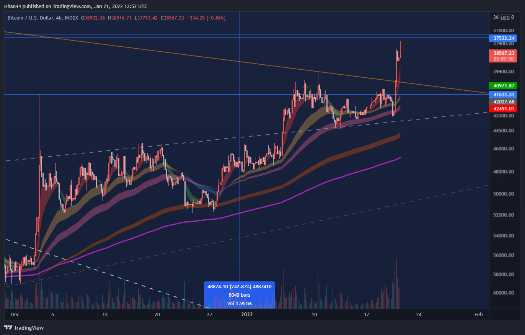The image size is (525, 335).
Task: Click the Dec label on the time axis
Action: [x=15, y=315]
